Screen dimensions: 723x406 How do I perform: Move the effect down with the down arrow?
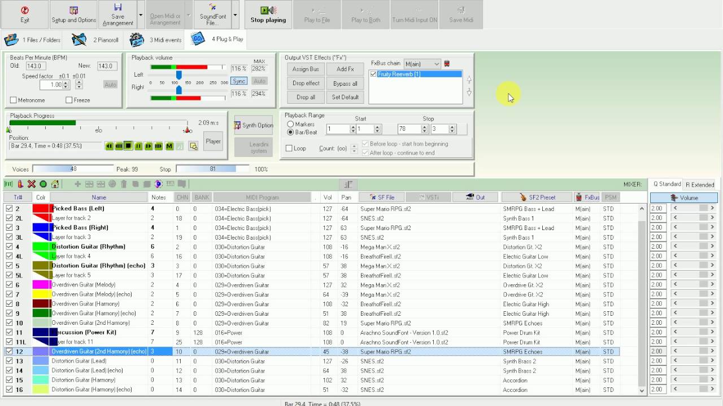(469, 92)
